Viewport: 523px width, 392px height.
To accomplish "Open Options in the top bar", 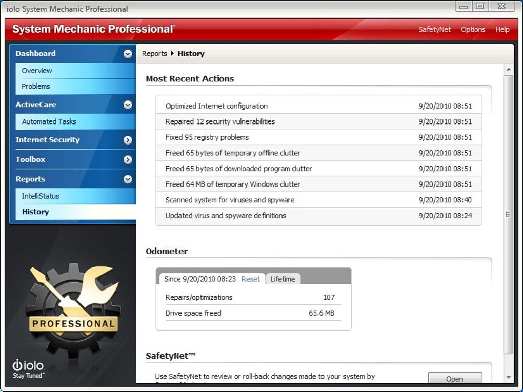I will pos(473,29).
